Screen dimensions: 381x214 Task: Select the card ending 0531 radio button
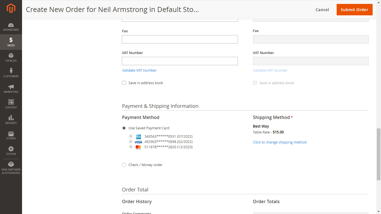[x=131, y=136]
